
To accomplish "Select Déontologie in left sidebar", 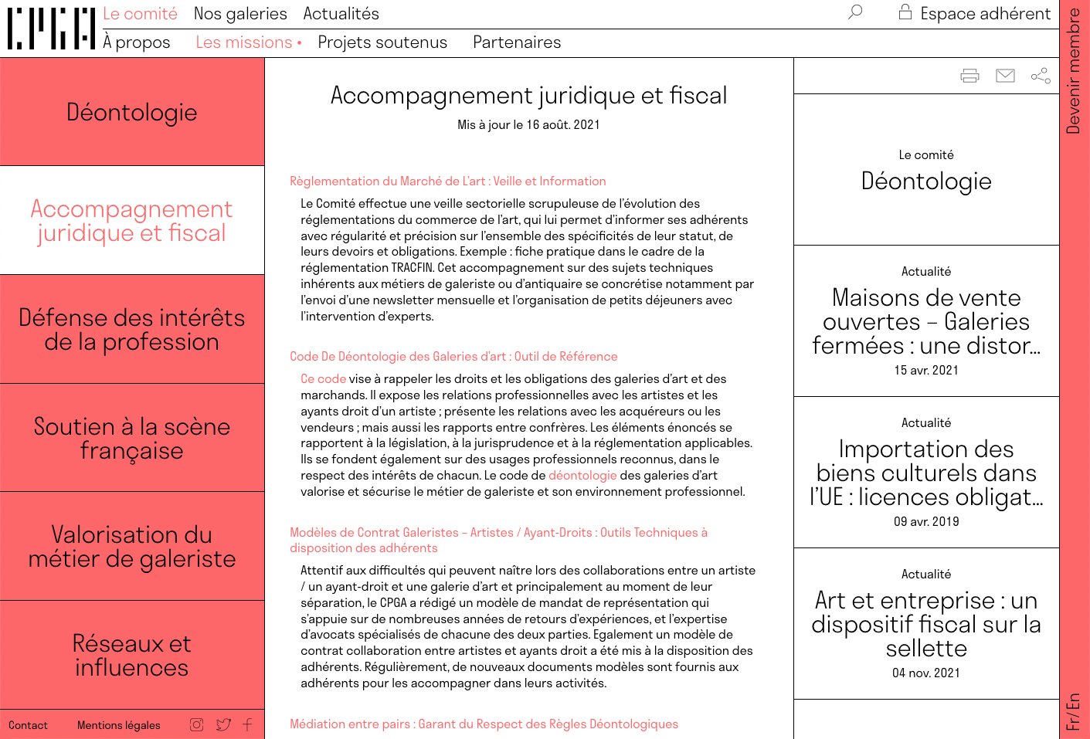I will 132,112.
